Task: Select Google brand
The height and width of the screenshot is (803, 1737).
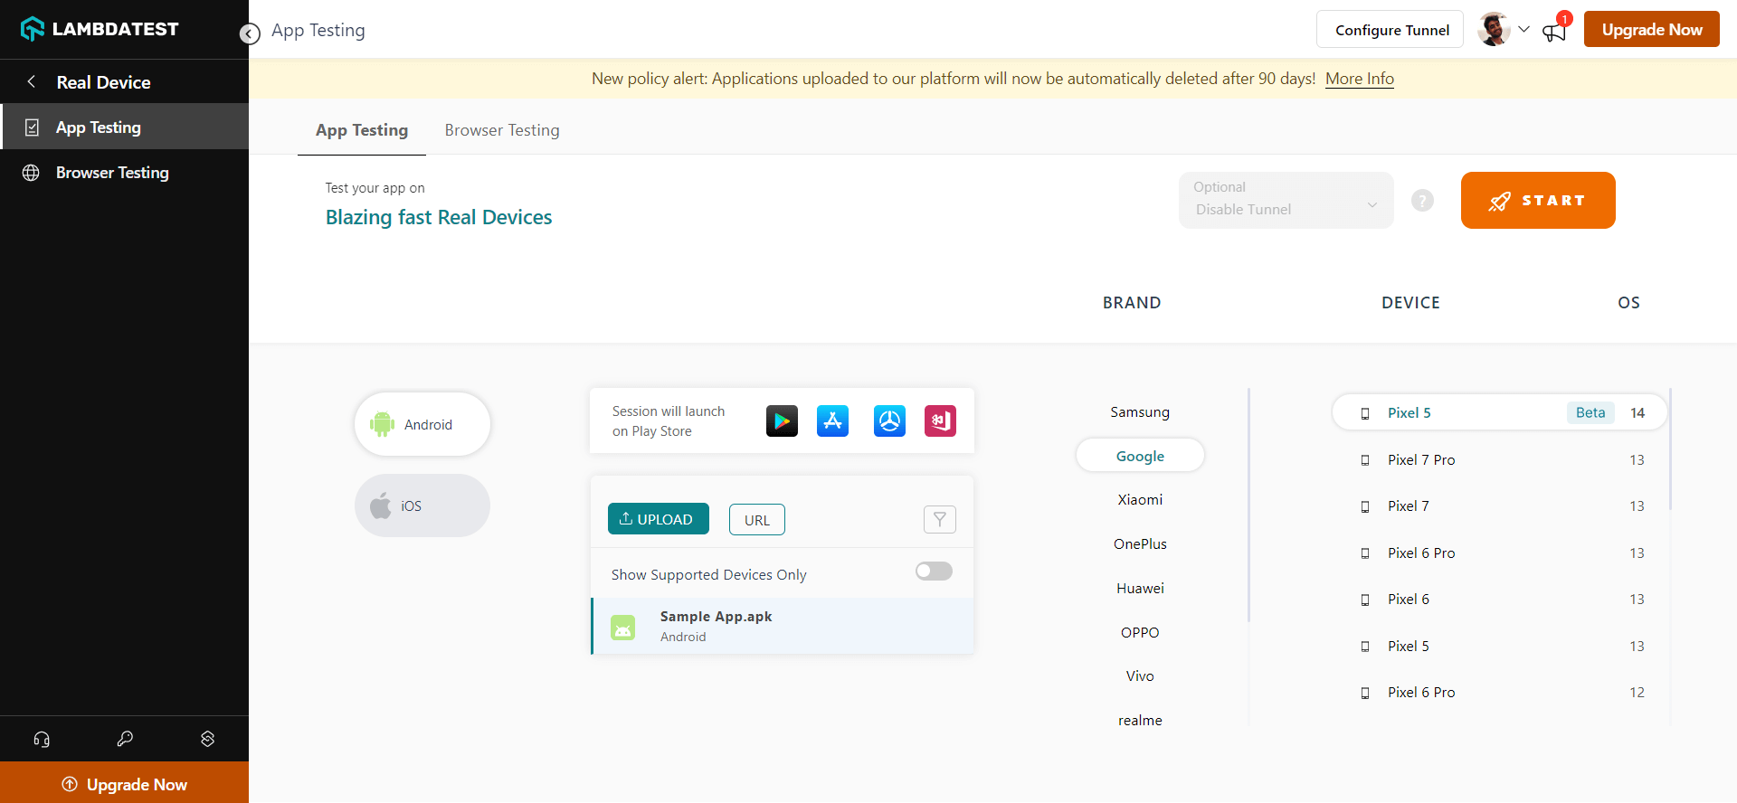Action: pyautogui.click(x=1140, y=456)
